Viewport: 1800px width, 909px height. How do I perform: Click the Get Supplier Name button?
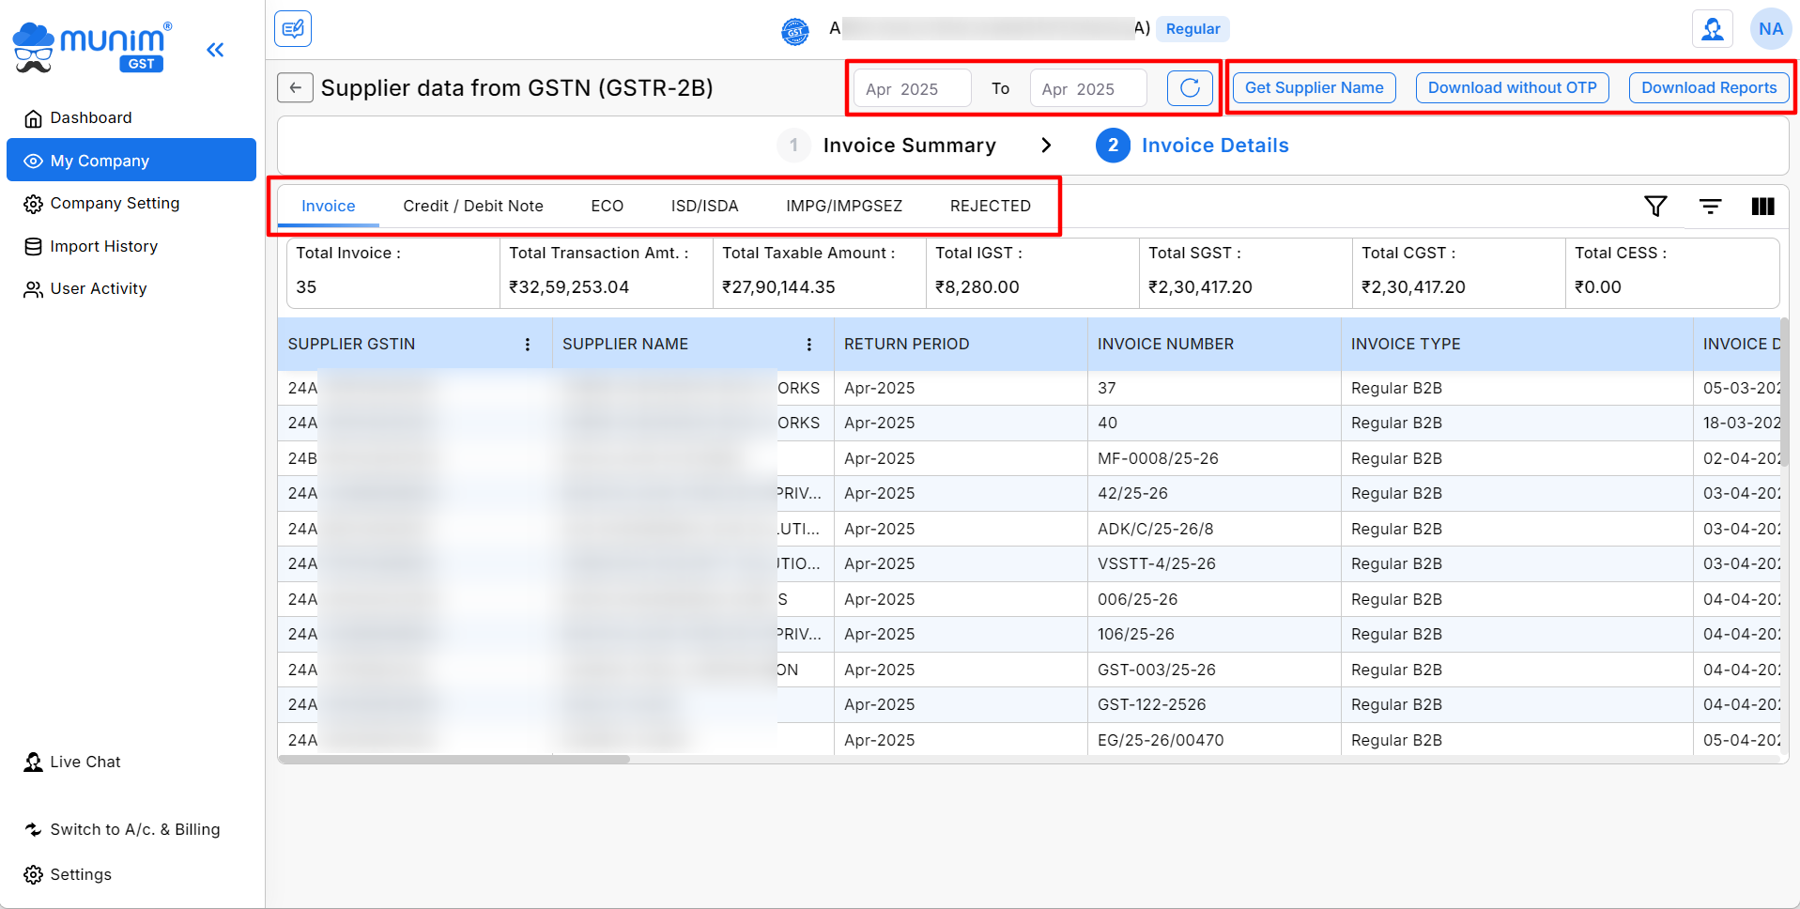coord(1313,88)
